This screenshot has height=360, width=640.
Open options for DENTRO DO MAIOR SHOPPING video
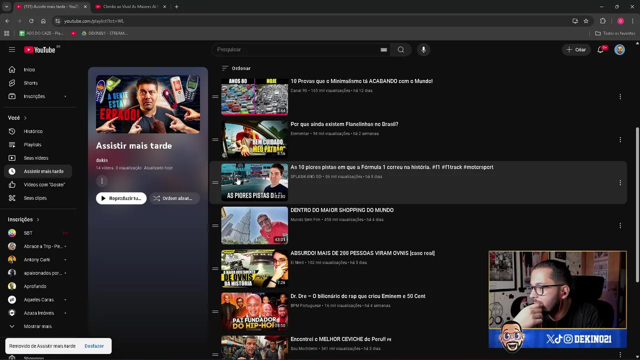pyautogui.click(x=620, y=225)
